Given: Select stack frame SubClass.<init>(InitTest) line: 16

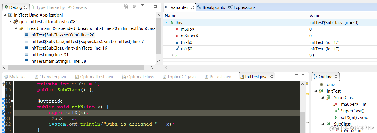Looking at the screenshot, I should click(x=65, y=48).
